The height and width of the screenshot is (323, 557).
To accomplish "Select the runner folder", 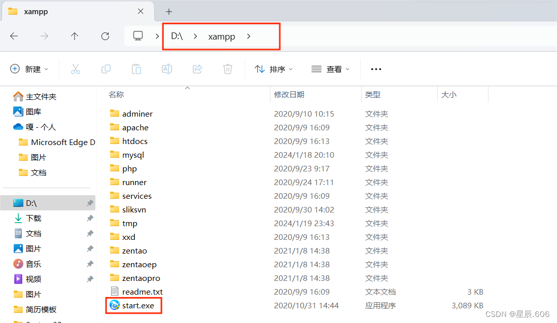I will (x=128, y=182).
